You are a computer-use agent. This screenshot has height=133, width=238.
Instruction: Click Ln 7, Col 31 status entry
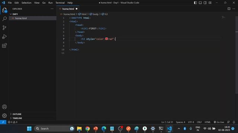coord(167,122)
